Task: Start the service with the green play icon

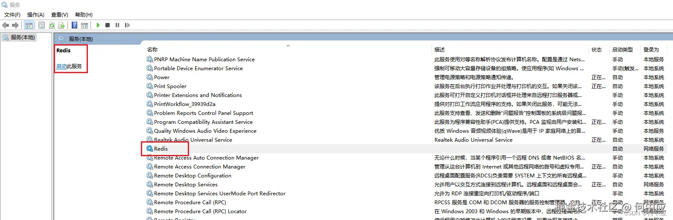Action: [98, 25]
